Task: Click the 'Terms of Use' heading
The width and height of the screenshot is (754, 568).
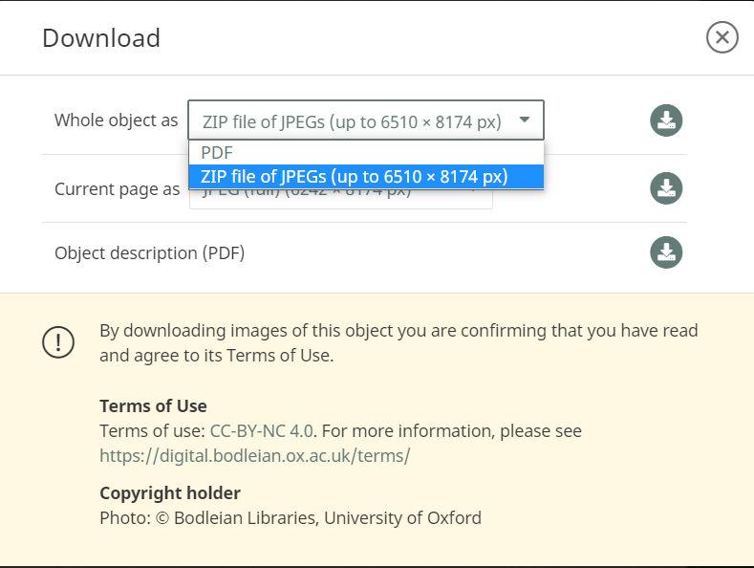Action: pyautogui.click(x=153, y=405)
